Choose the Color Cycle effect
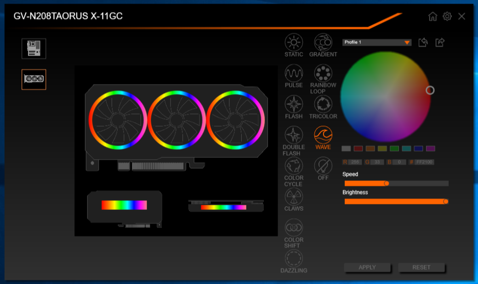The height and width of the screenshot is (284, 478). click(294, 166)
